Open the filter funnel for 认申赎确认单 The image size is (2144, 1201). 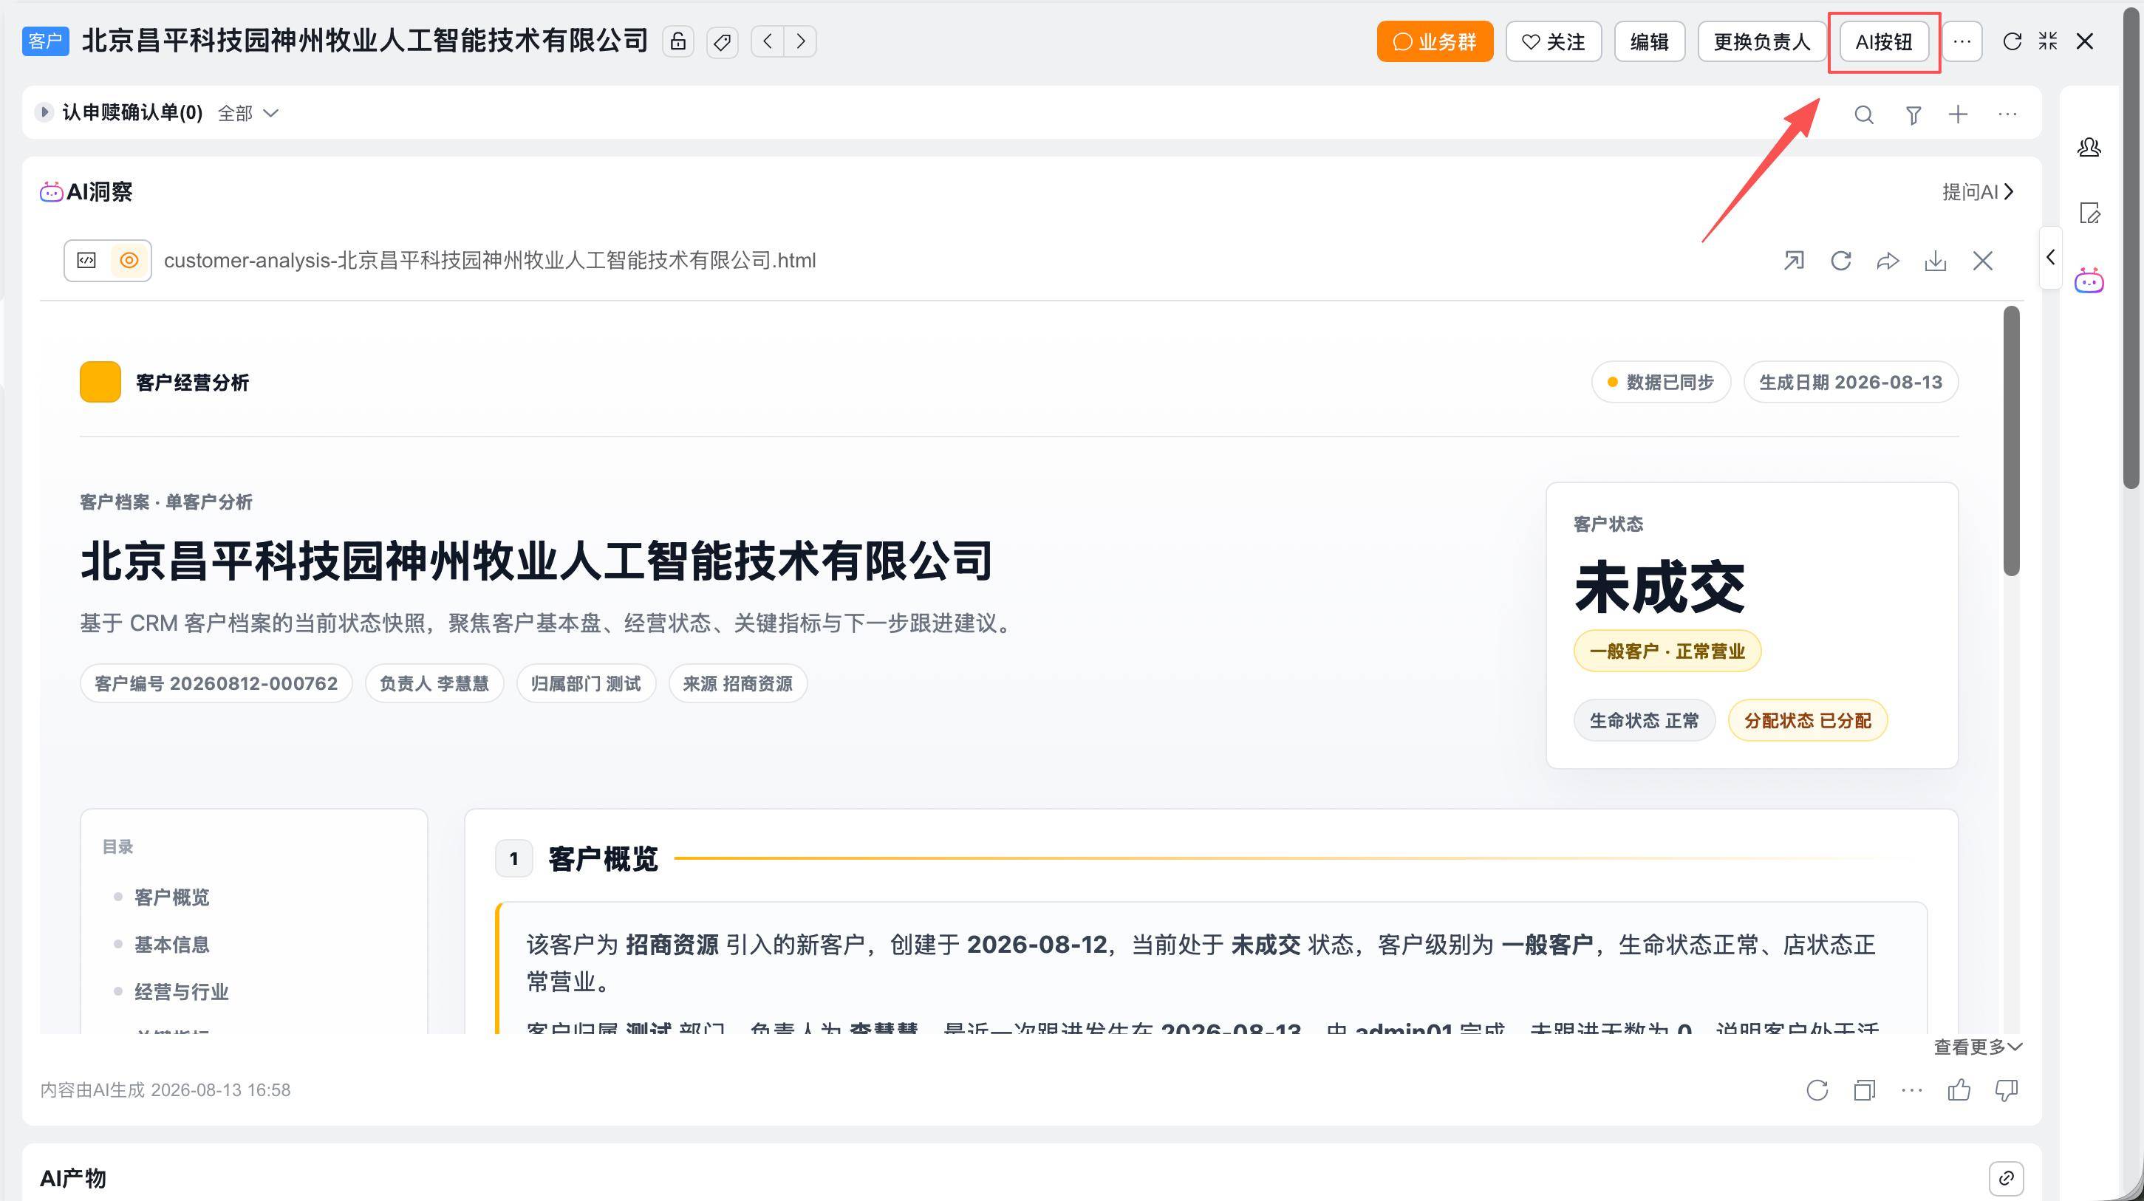pyautogui.click(x=1913, y=115)
